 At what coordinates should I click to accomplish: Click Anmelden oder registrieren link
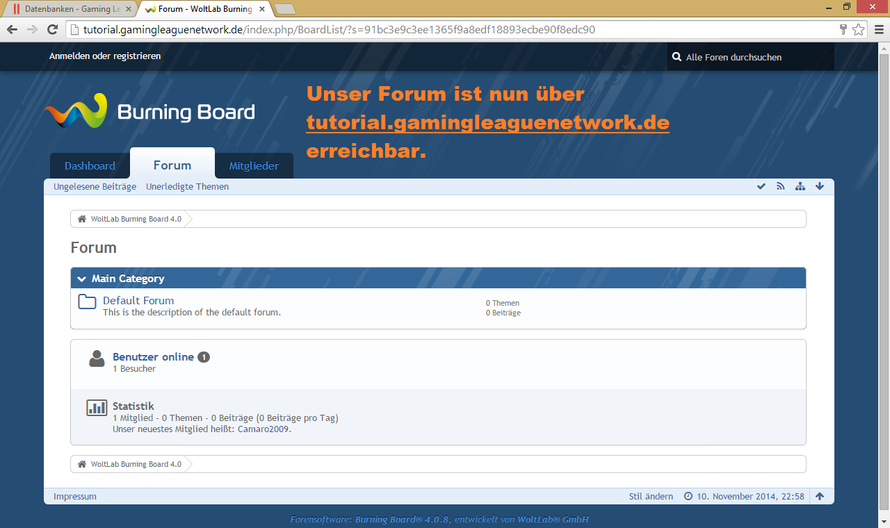point(105,56)
